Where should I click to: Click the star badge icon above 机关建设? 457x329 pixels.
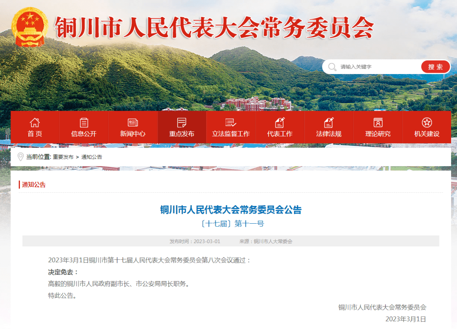click(x=427, y=123)
